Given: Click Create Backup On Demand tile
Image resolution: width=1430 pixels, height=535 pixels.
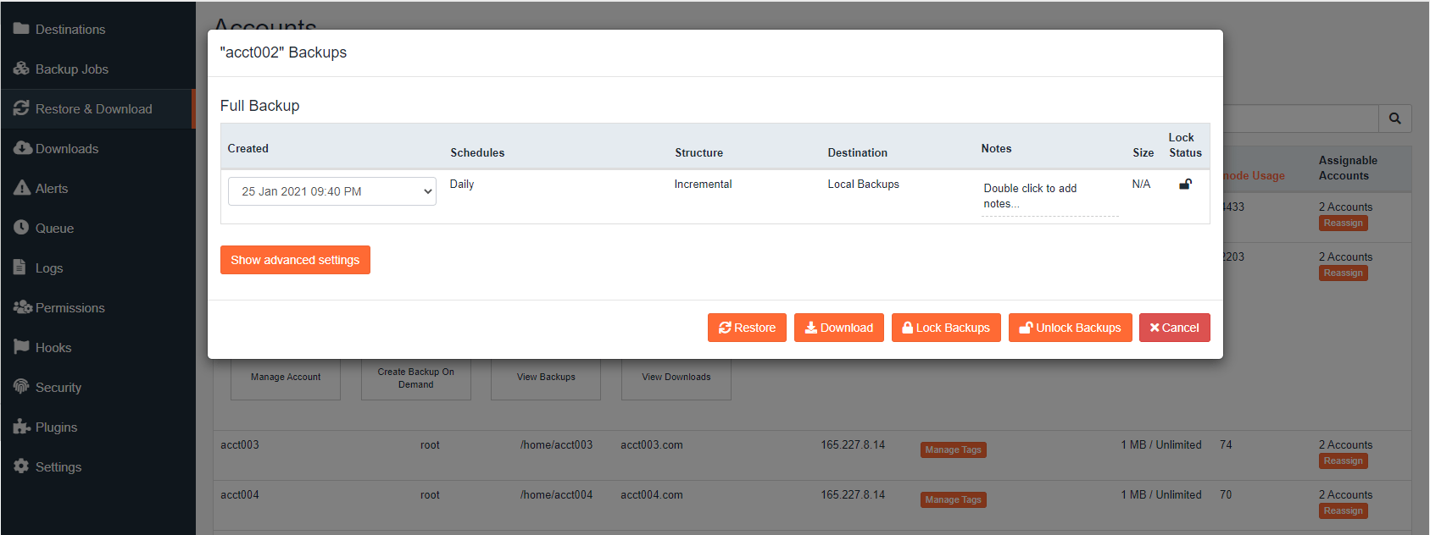Looking at the screenshot, I should (x=416, y=378).
